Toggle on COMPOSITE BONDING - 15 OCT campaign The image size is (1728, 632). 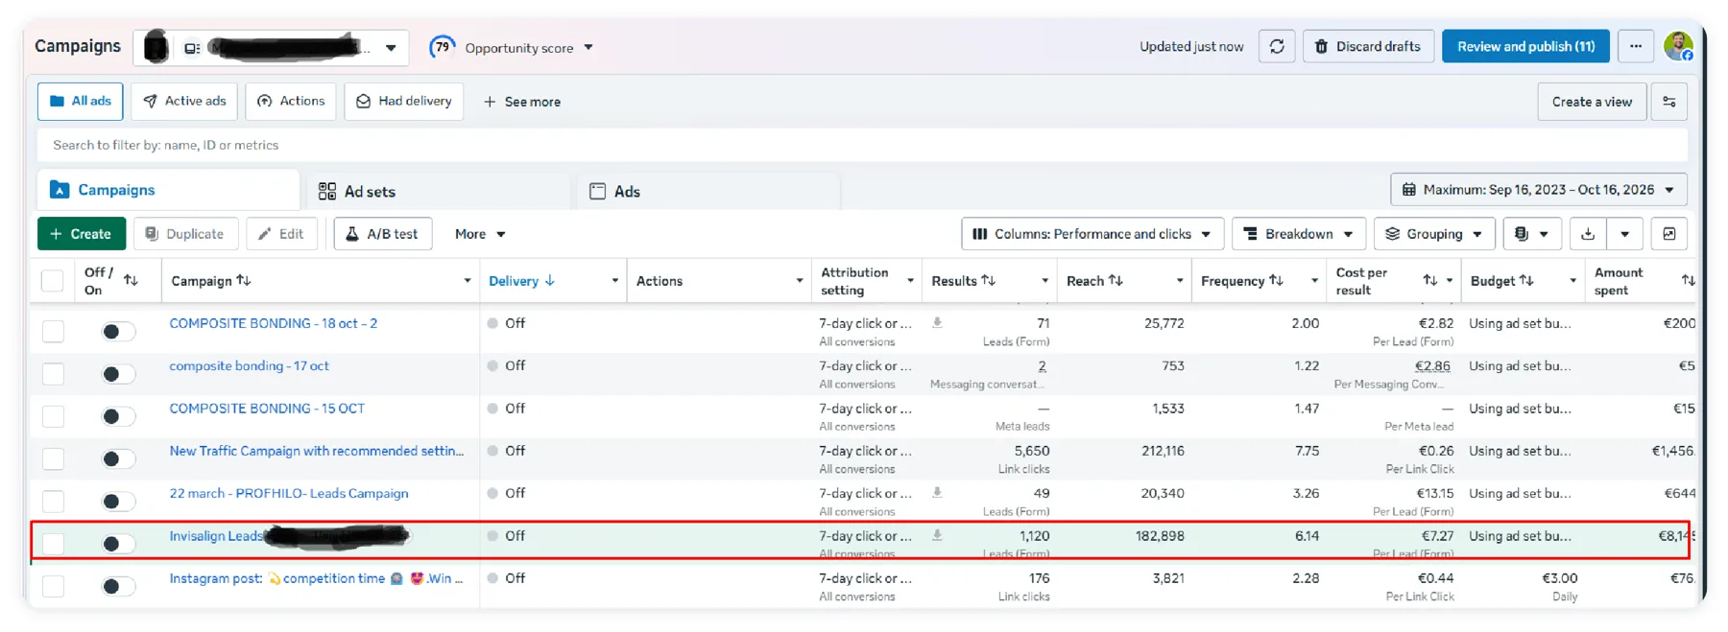tap(118, 416)
